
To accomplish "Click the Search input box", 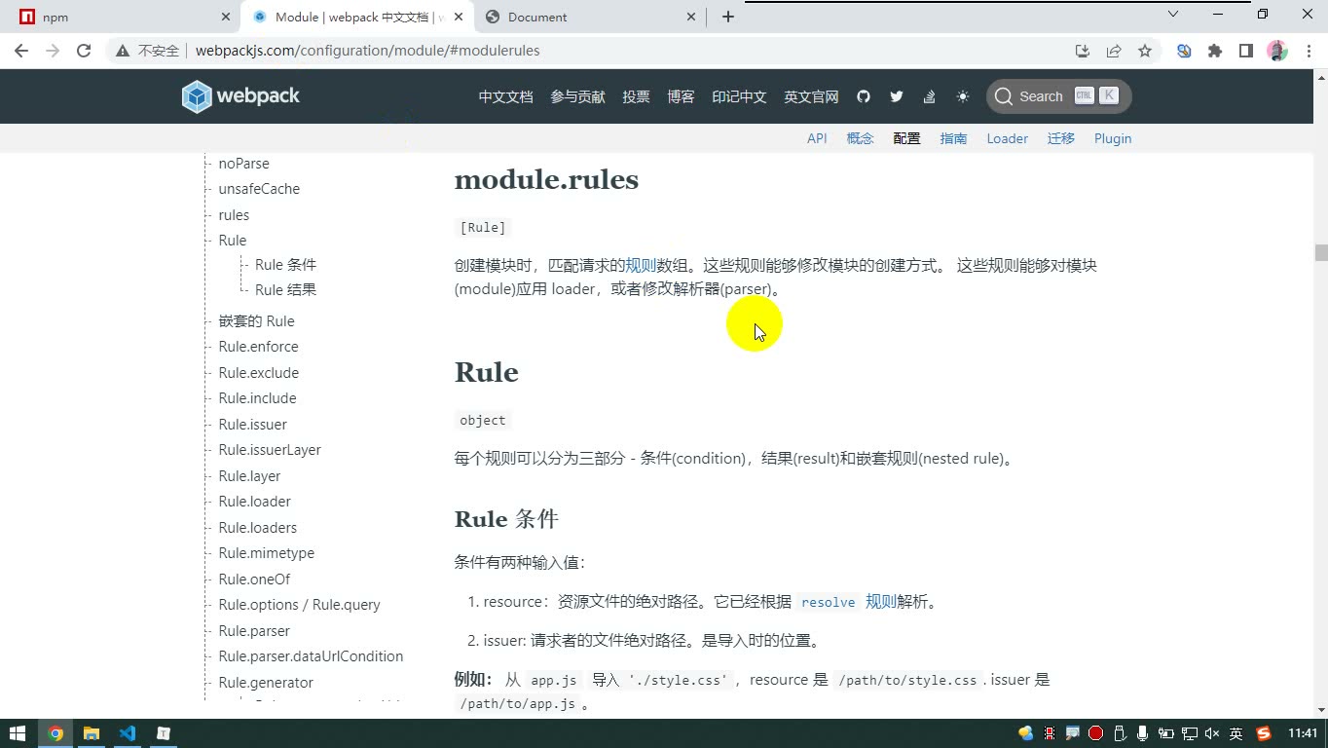I will (x=1059, y=96).
